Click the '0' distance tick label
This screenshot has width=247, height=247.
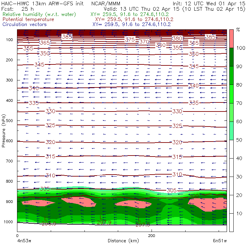(x=17, y=236)
